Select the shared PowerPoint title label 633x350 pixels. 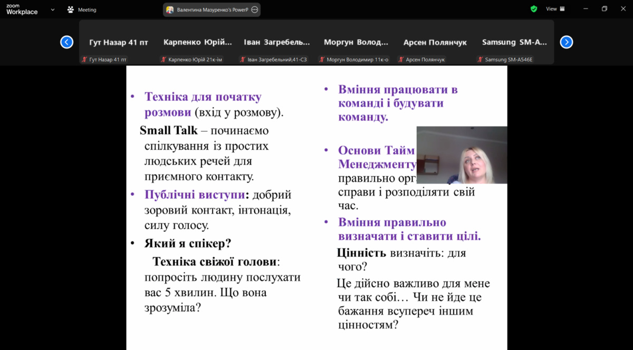point(212,9)
